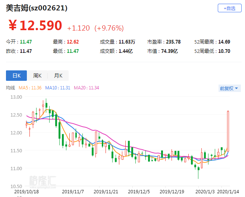The height and width of the screenshot is (197, 245).
Task: Switch to the 周K weekly chart tab
Action: coord(37,76)
